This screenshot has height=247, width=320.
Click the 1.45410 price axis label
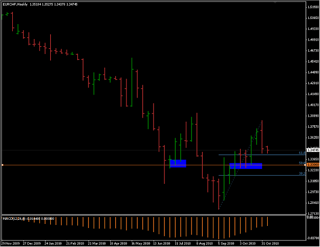[x=313, y=62]
